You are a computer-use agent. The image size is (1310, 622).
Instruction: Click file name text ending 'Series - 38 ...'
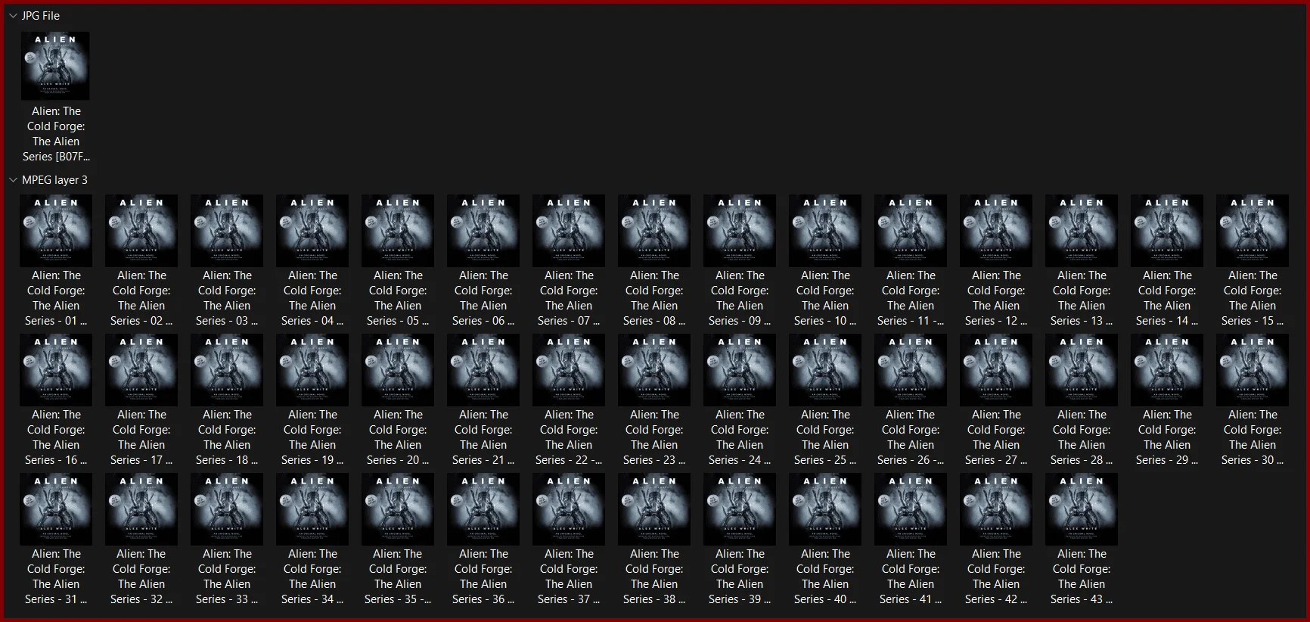click(654, 577)
